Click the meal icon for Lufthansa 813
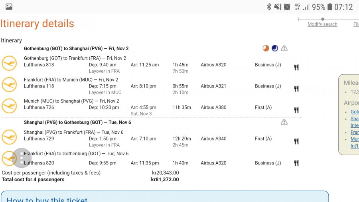Viewport: 359px width, 202px height. pyautogui.click(x=296, y=67)
